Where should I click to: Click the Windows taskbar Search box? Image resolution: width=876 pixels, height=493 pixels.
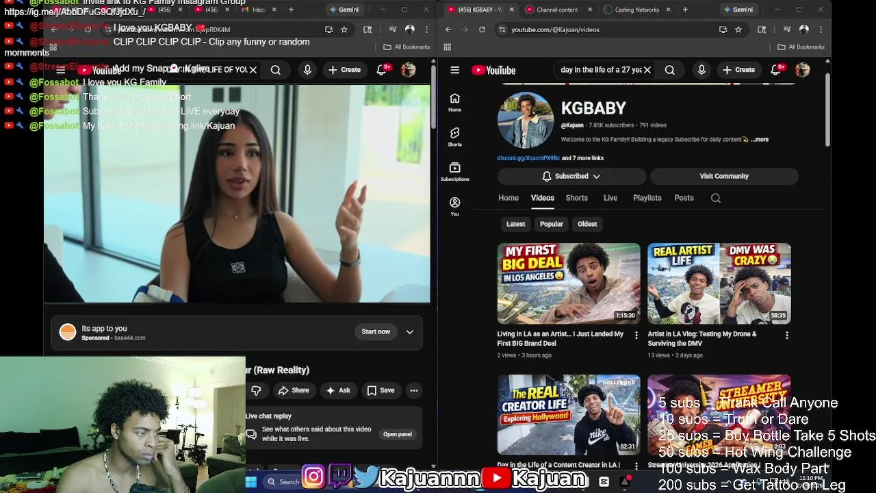pyautogui.click(x=283, y=482)
